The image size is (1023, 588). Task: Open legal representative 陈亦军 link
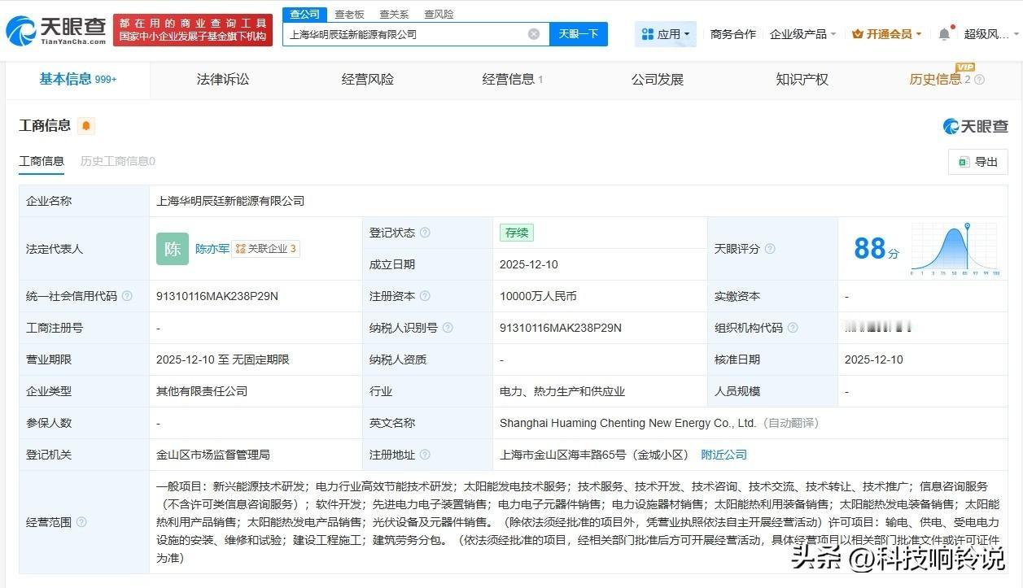click(x=212, y=249)
